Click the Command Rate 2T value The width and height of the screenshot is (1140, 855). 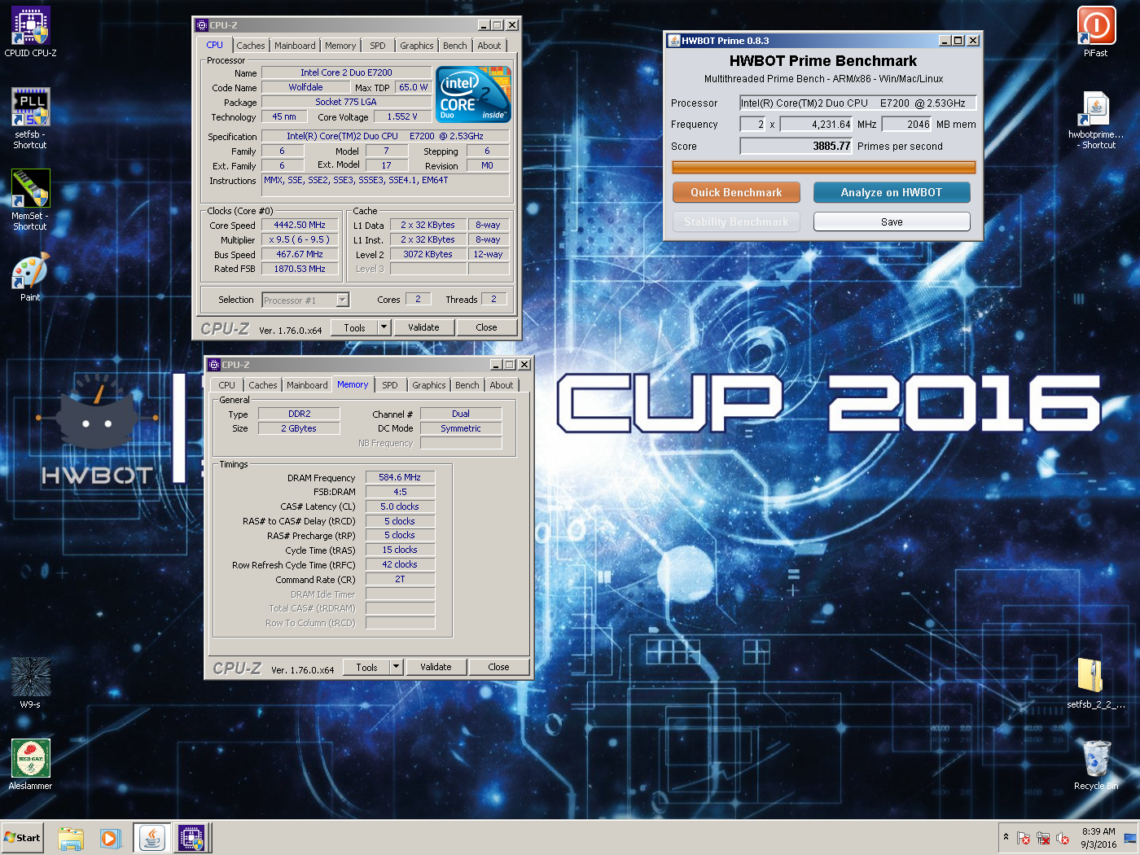(x=400, y=579)
